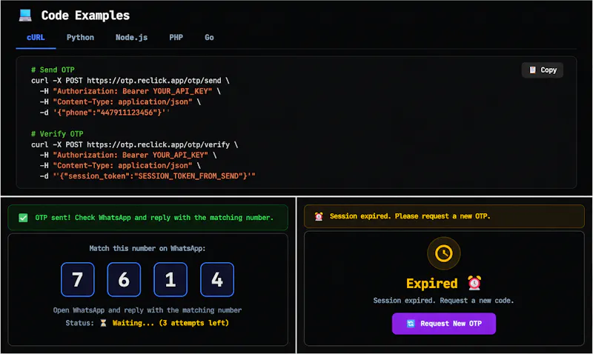Click the '# Verify OTP' comment line
The height and width of the screenshot is (354, 593).
coord(57,134)
